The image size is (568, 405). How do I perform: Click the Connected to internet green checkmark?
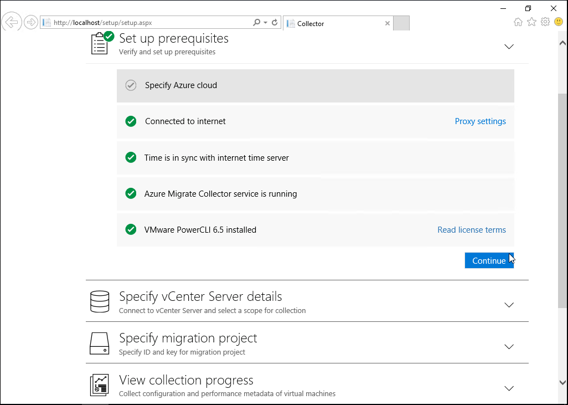[x=131, y=121]
